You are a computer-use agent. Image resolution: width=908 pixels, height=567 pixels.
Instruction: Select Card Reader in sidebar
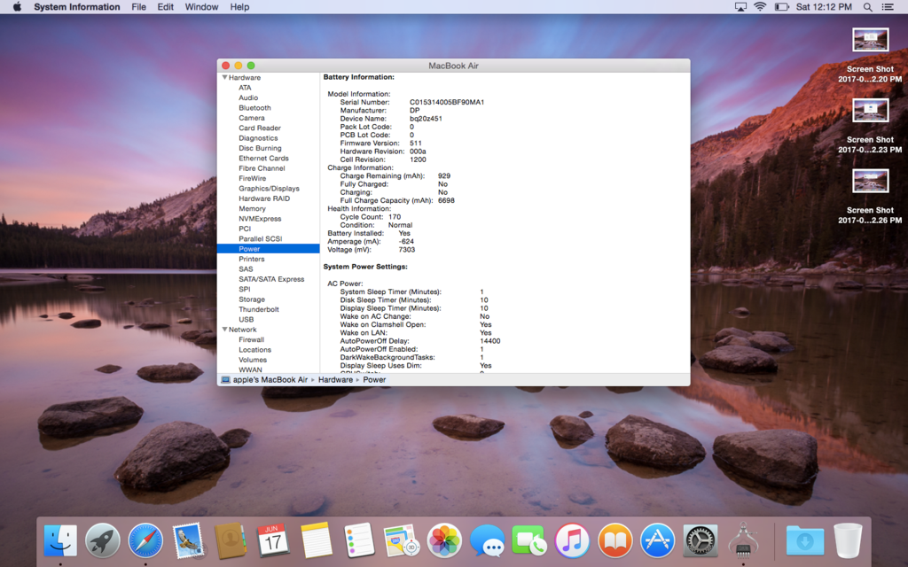coord(260,128)
